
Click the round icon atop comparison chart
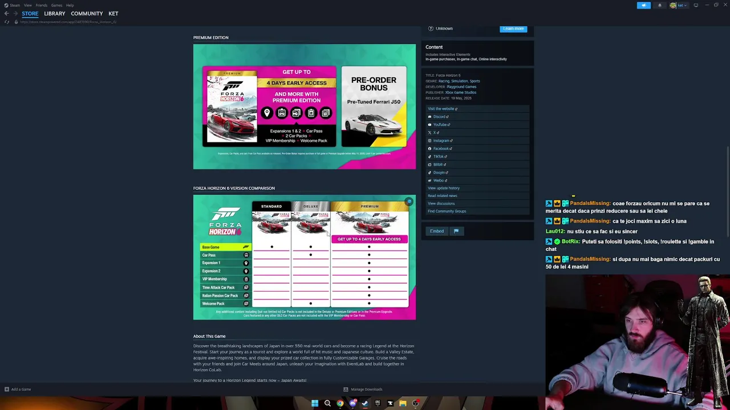(x=409, y=202)
